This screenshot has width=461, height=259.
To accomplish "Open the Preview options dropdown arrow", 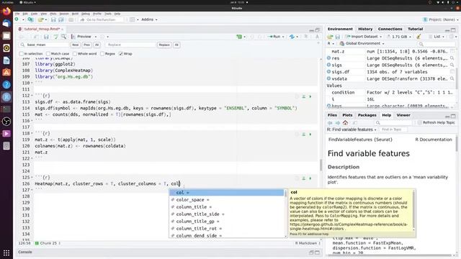I will [96, 37].
